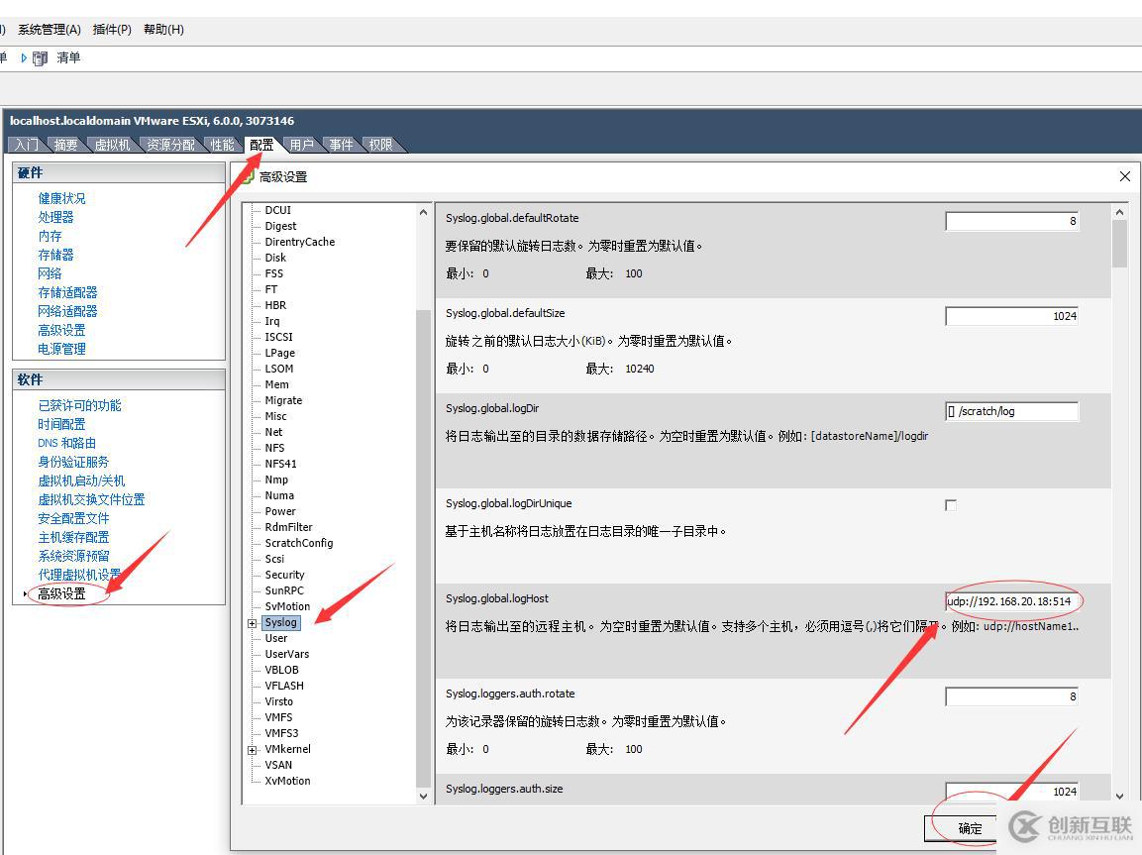Viewport: 1142px width, 855px height.
Task: Select Security tree item
Action: coord(285,575)
